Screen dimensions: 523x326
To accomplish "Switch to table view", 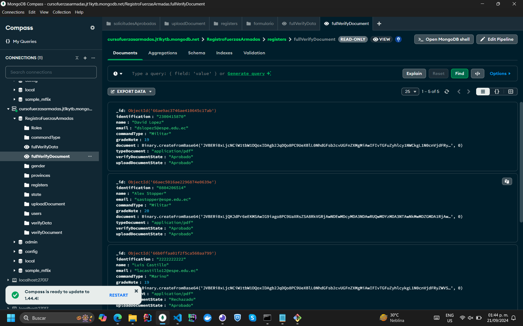I will tap(511, 92).
